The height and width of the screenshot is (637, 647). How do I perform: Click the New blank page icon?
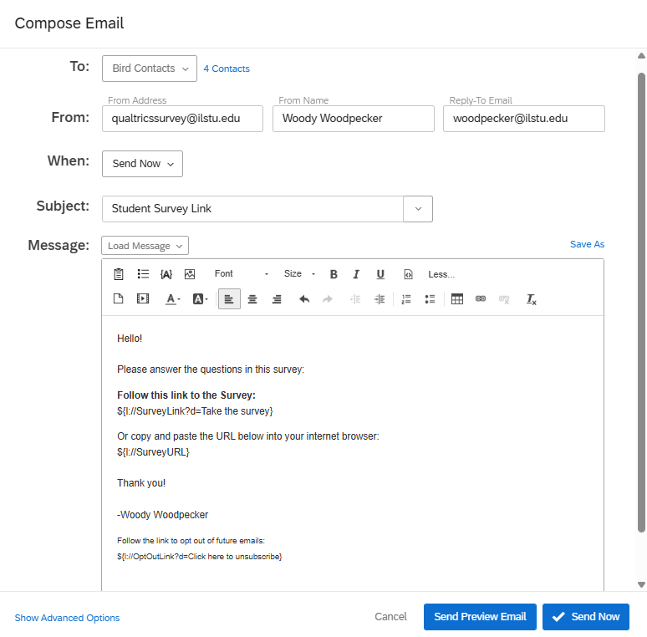pyautogui.click(x=119, y=298)
